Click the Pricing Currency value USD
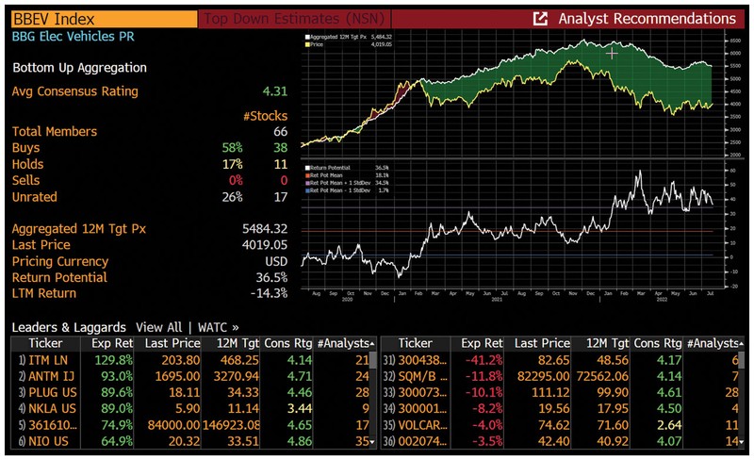Viewport: 754px width, 460px height. click(x=276, y=262)
